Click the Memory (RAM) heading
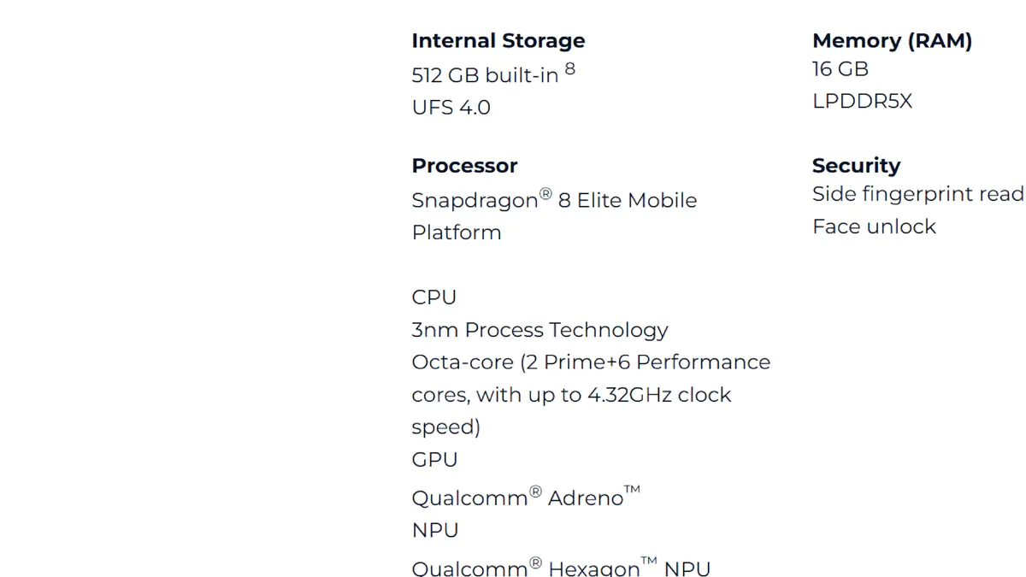 coord(892,41)
